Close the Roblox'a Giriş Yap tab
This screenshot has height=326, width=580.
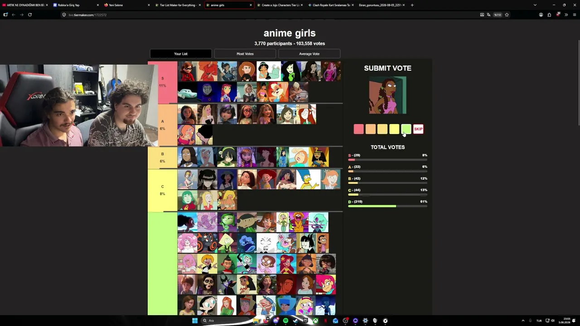(97, 5)
